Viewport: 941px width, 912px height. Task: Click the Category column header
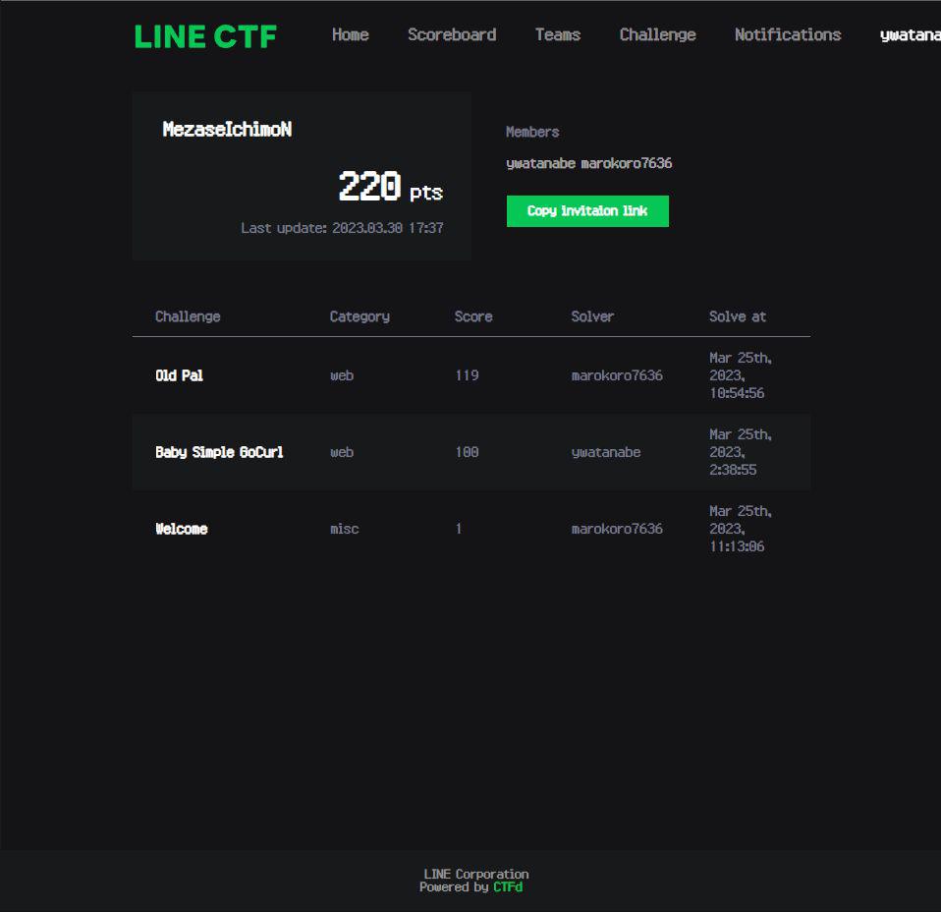click(360, 316)
